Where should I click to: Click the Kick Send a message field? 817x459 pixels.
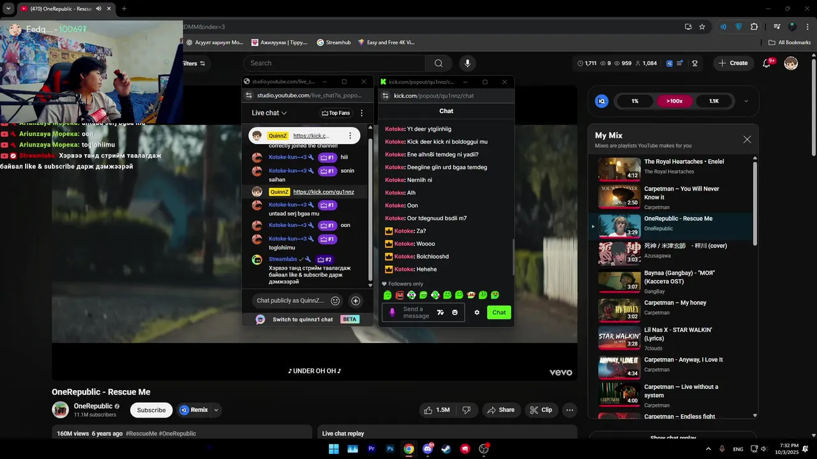[416, 312]
